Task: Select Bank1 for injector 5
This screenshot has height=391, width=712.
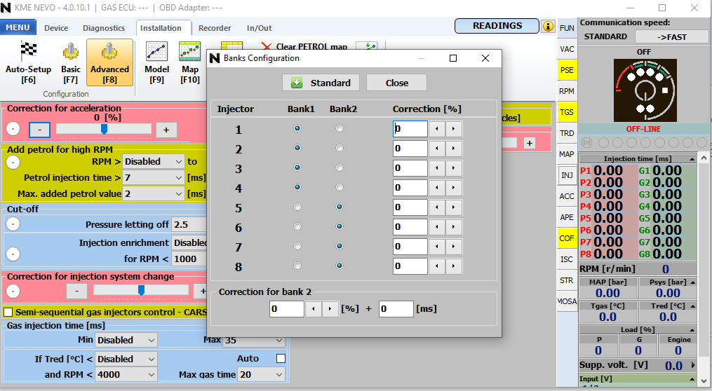Action: [297, 207]
